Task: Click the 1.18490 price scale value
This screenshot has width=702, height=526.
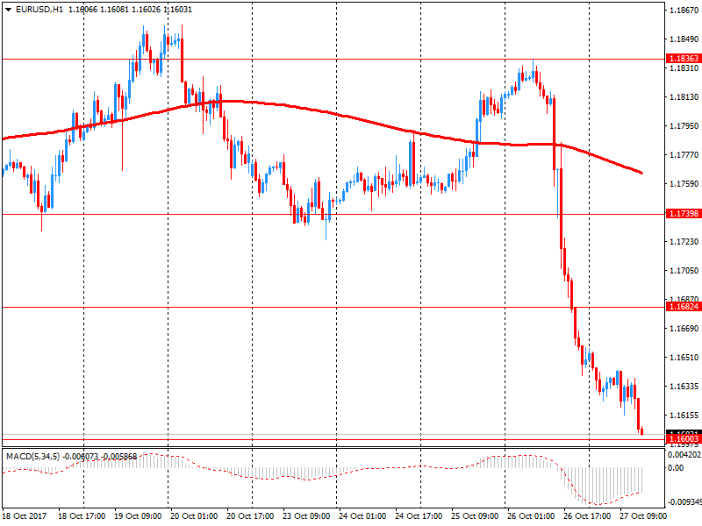Action: click(684, 39)
